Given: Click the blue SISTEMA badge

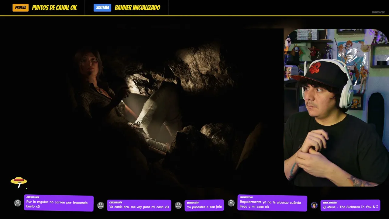Looking at the screenshot, I should click(x=102, y=8).
